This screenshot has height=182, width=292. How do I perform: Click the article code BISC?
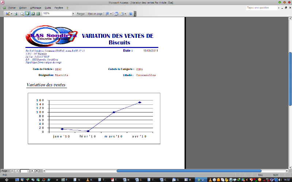pos(58,70)
